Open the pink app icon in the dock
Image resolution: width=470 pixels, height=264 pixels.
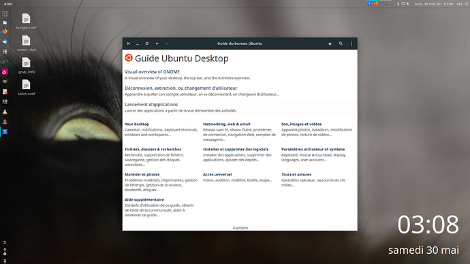(x=5, y=71)
